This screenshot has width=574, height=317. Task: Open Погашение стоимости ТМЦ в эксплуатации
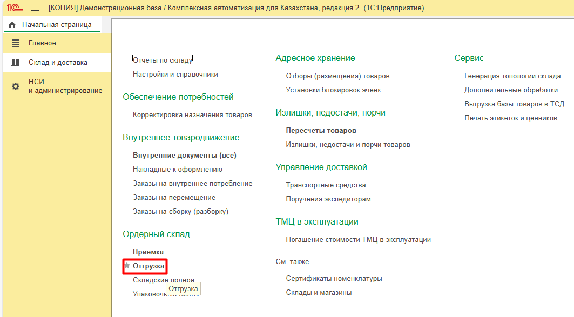point(359,240)
